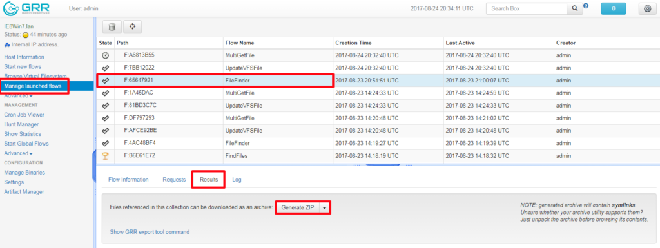Open the settings gear button
This screenshot has width=660, height=248.
648,8
